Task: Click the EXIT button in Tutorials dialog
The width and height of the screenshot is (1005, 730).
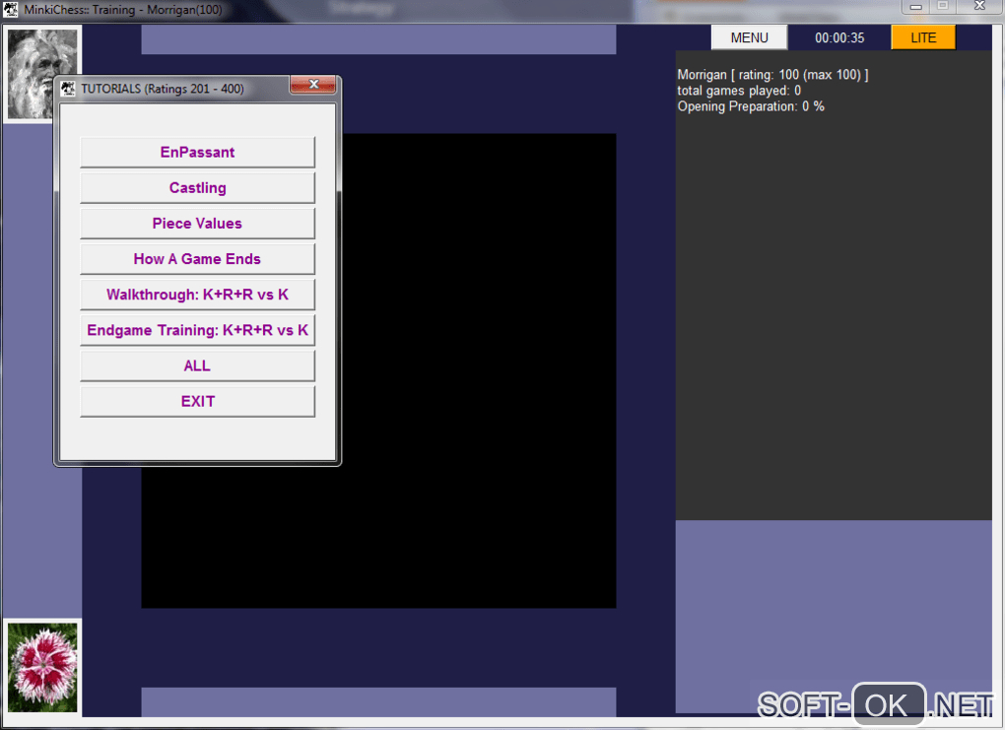Action: tap(197, 401)
